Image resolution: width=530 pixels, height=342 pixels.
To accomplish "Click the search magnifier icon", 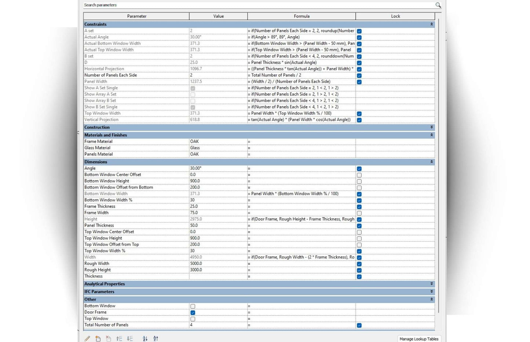I will [438, 5].
